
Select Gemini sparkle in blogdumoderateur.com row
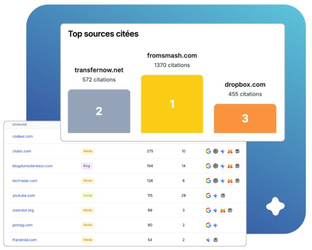[x=223, y=166]
